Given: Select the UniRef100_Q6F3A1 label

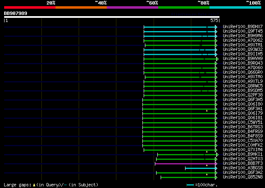Looking at the screenshot, I should 243,109.
